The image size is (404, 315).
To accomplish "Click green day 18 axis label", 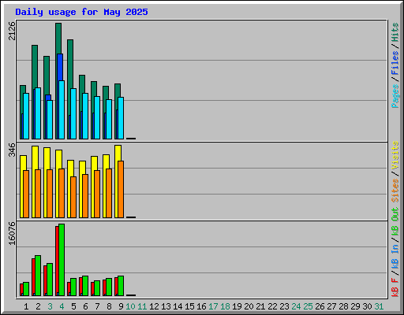I will point(225,306).
